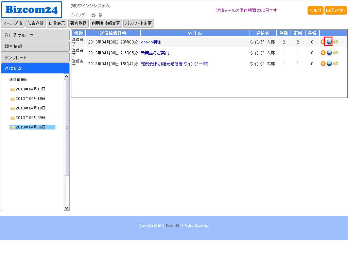Open パスワード変更 from the menu bar

point(138,23)
